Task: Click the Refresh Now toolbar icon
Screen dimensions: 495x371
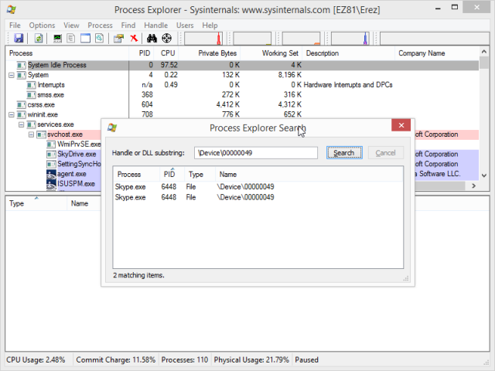Action: click(39, 38)
